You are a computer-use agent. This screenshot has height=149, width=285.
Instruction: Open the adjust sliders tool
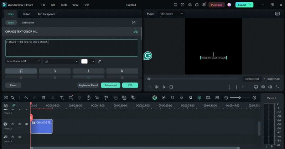[x=106, y=98]
